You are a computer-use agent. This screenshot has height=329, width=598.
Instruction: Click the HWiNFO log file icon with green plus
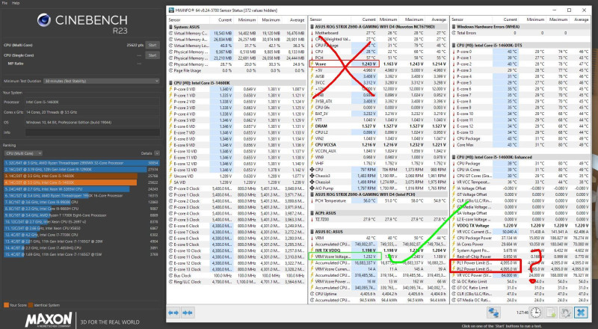coord(551,313)
